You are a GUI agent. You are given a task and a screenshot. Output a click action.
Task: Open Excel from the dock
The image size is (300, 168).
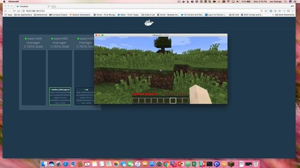click(x=195, y=164)
